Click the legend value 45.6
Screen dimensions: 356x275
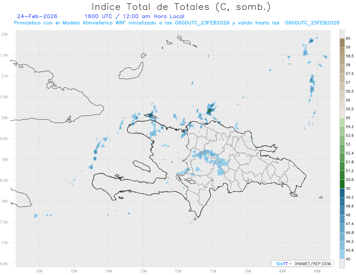(x=350, y=250)
